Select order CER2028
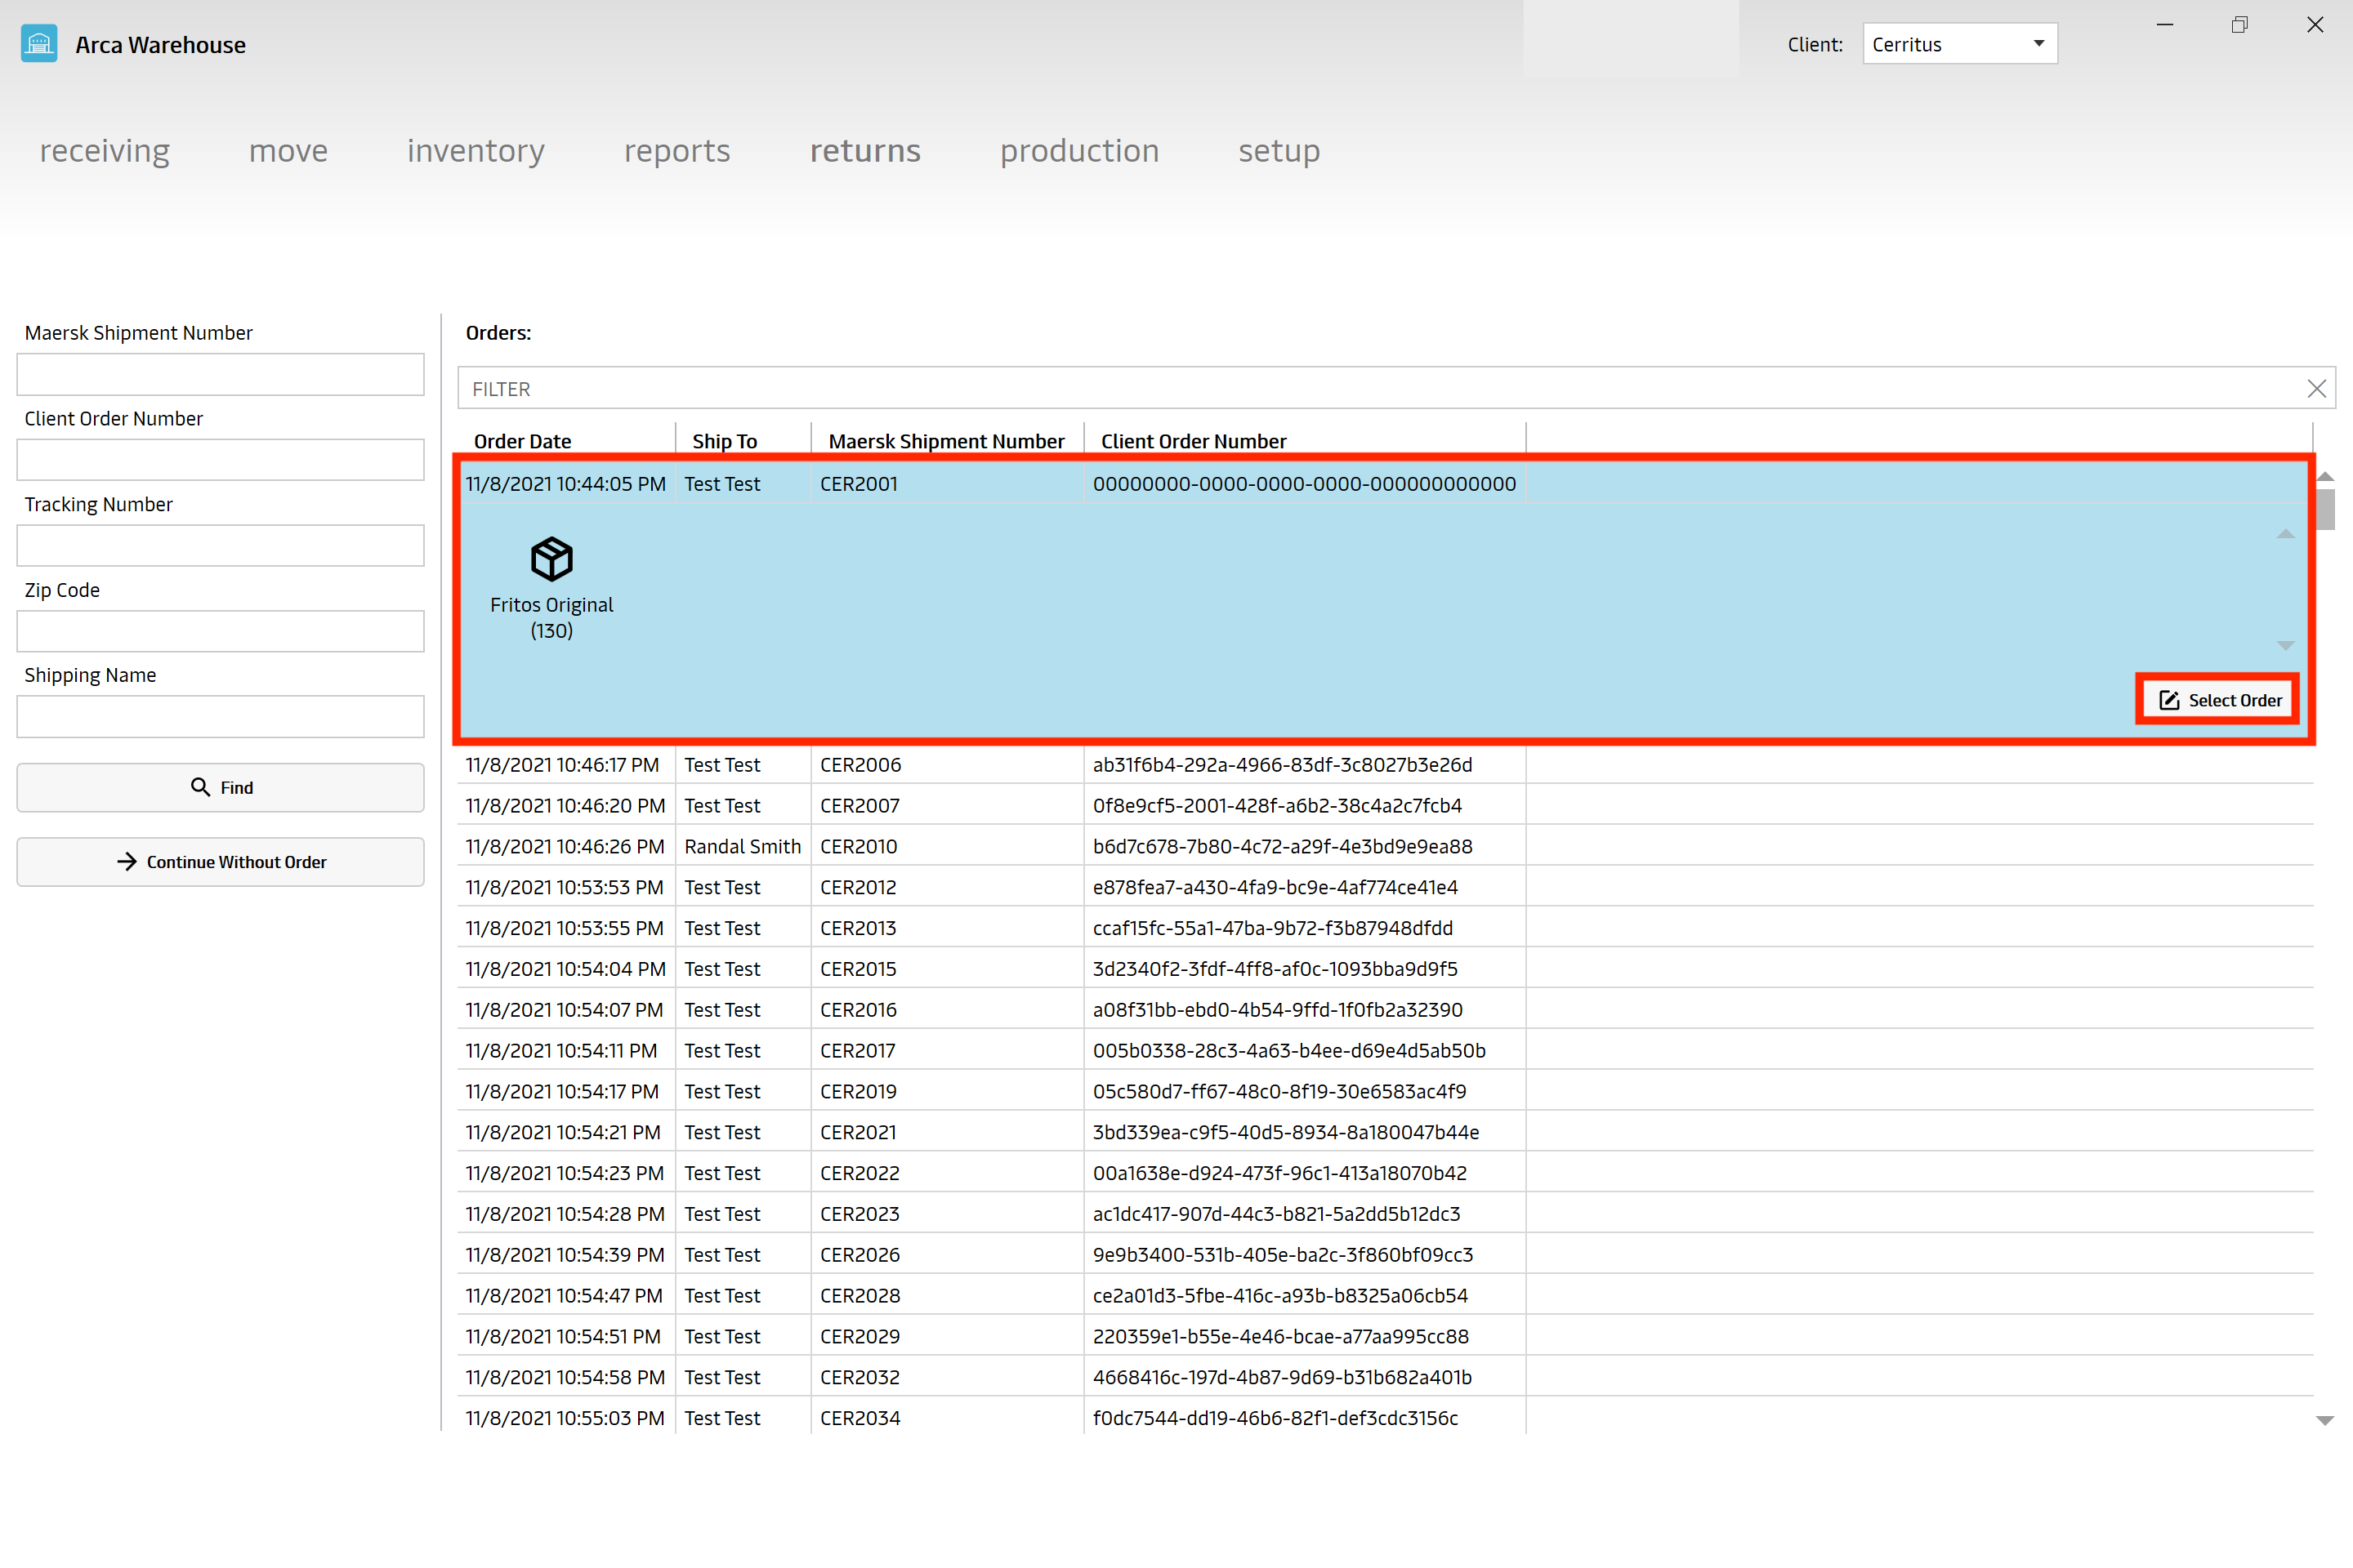This screenshot has height=1568, width=2353. pos(1385,1296)
